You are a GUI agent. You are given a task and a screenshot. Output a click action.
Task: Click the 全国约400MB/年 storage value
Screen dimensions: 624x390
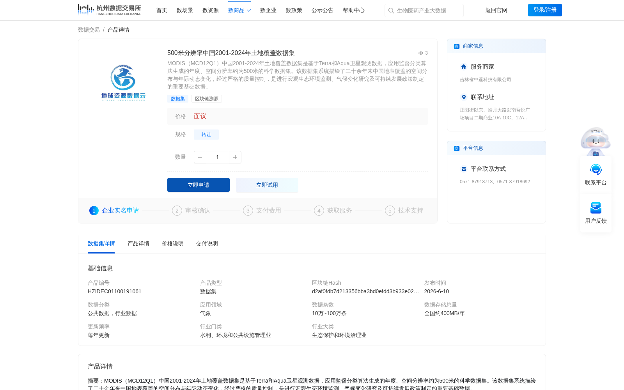[x=445, y=313]
